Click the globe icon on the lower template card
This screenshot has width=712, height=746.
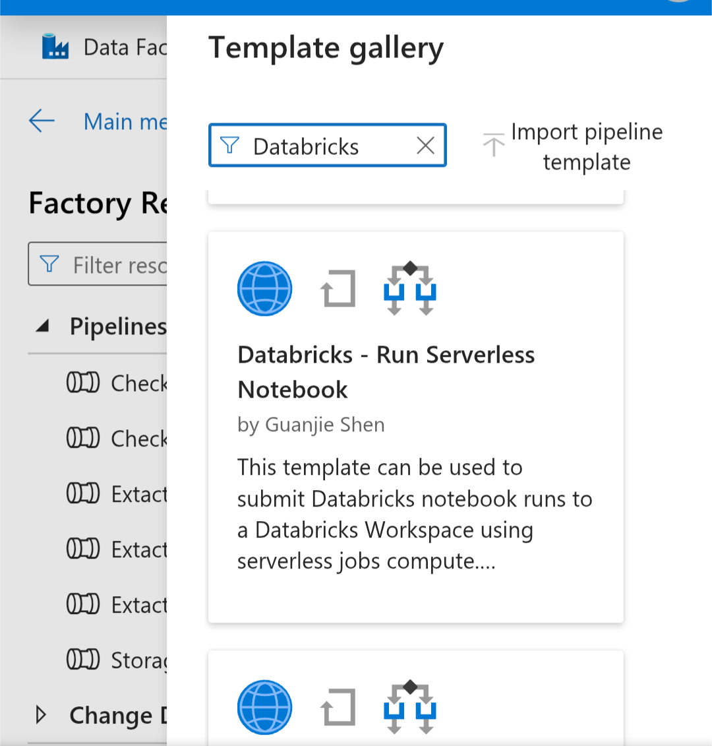tap(264, 706)
